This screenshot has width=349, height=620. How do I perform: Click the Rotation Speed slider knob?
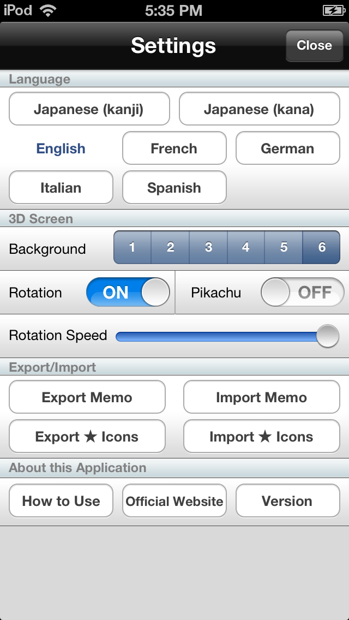coord(327,336)
